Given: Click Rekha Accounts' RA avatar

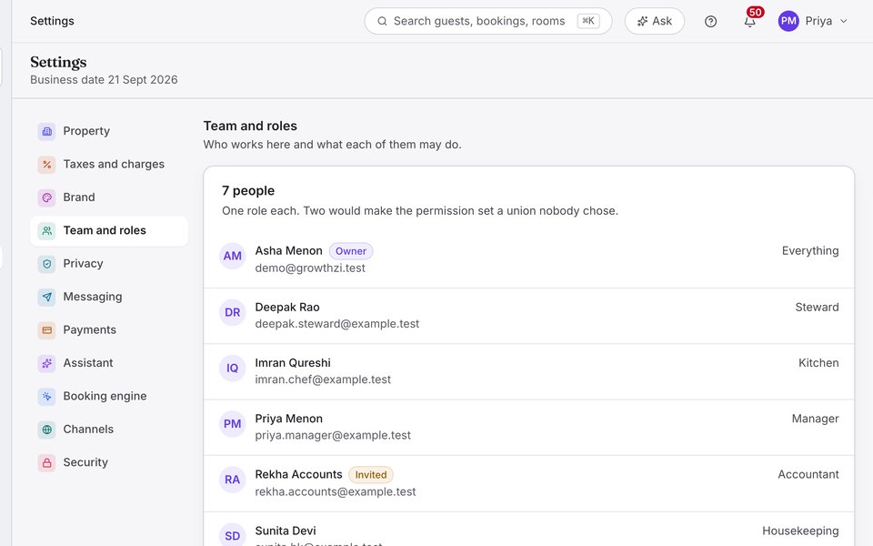Looking at the screenshot, I should pos(232,480).
